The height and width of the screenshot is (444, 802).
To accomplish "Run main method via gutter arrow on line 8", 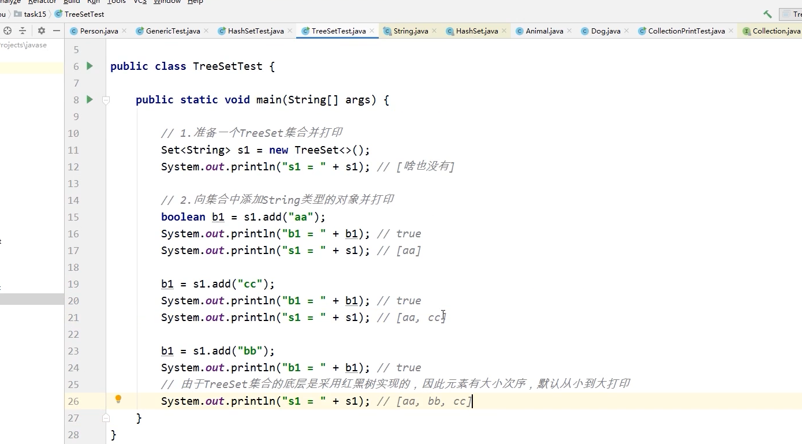I will (x=89, y=99).
